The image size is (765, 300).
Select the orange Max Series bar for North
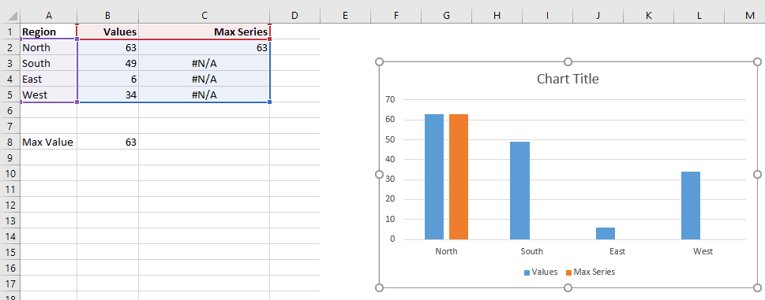[x=459, y=177]
